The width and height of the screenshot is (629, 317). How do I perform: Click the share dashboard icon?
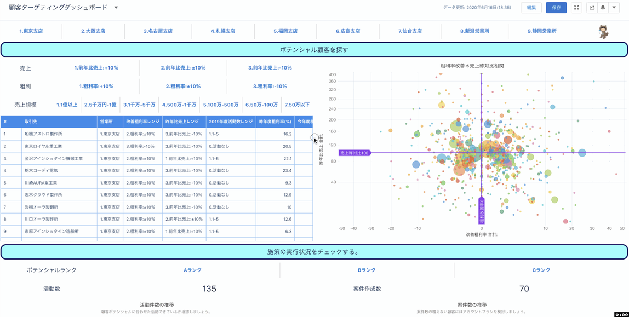[x=592, y=8]
